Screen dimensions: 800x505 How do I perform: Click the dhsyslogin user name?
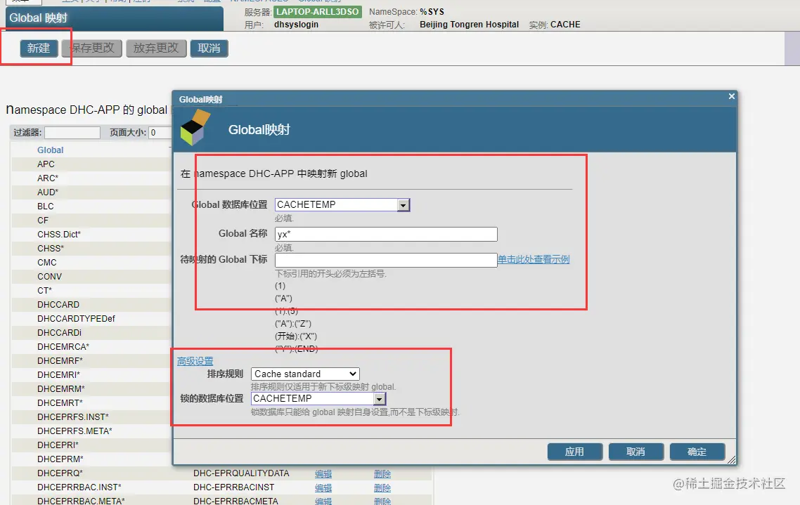pyautogui.click(x=296, y=25)
